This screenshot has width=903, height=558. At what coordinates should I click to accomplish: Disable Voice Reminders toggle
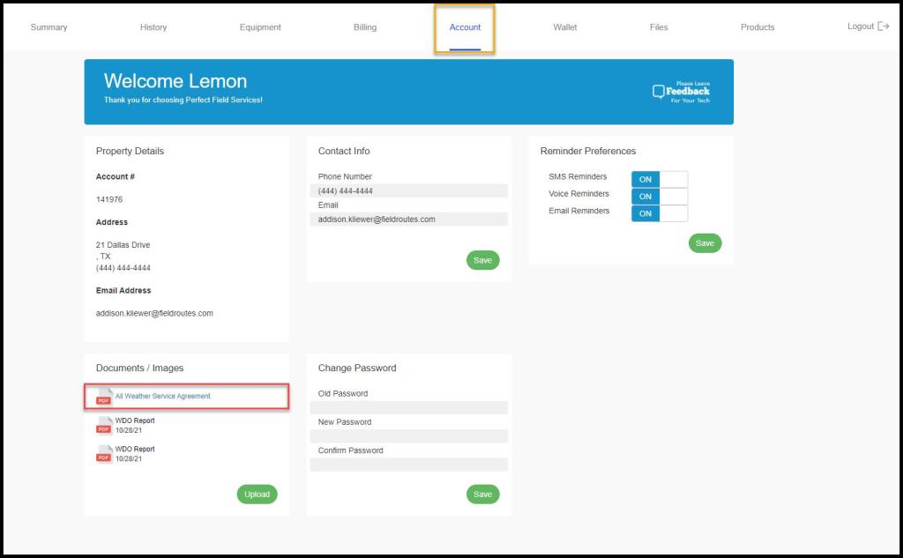click(x=659, y=197)
